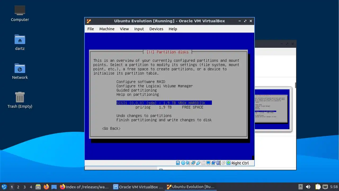Select 'Configure the Logical Volume Manager' option
The width and height of the screenshot is (339, 191).
(x=154, y=86)
